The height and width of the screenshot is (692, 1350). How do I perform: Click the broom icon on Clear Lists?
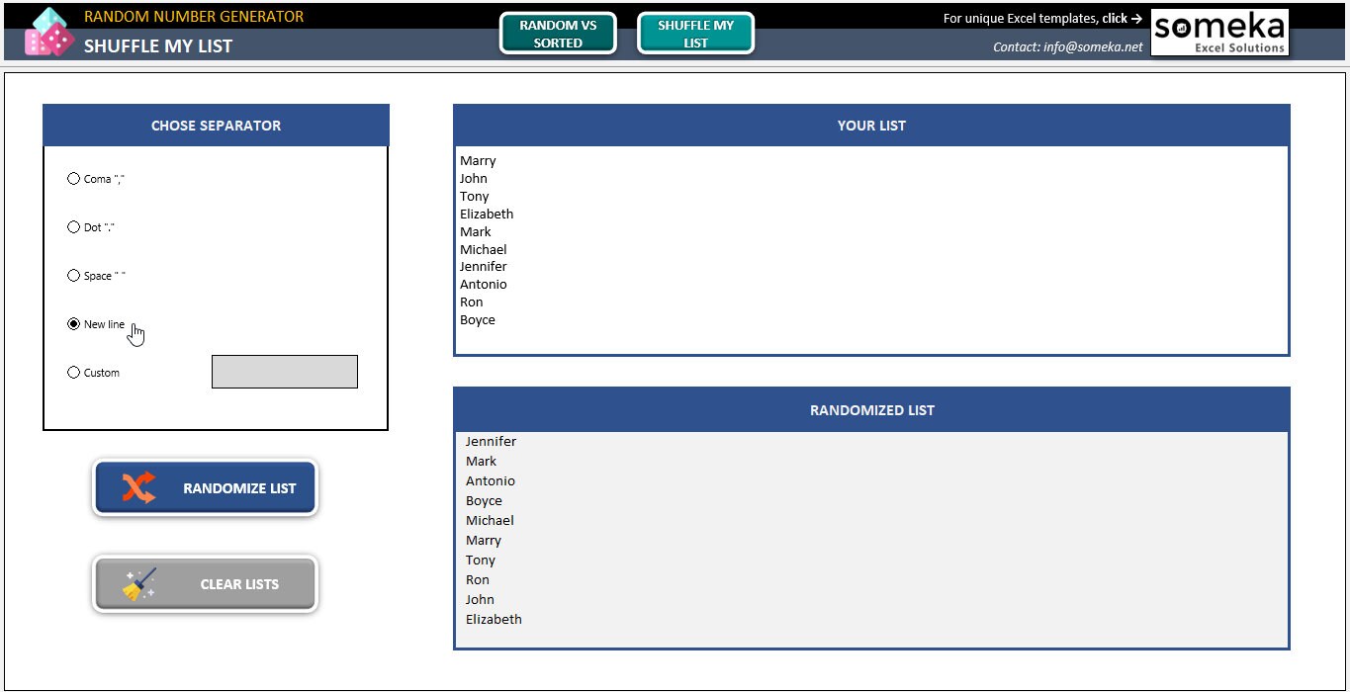[x=139, y=584]
